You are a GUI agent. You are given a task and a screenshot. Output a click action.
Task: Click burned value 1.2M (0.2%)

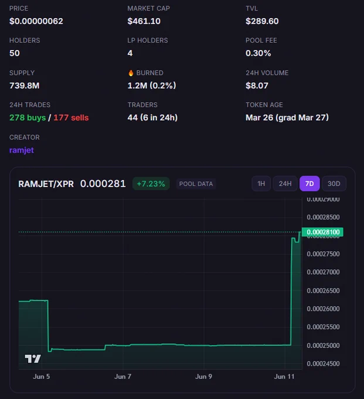152,86
